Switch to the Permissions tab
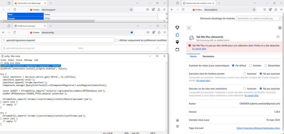284x134 pixels. pos(208,56)
